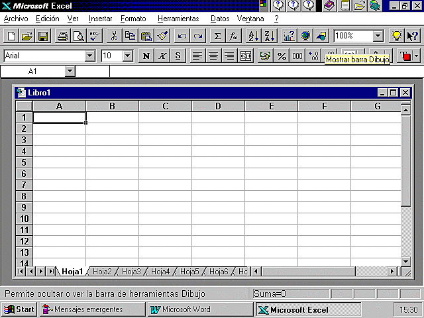Open the Name Box A1 dropdown arrow
The width and height of the screenshot is (424, 318).
tap(70, 72)
